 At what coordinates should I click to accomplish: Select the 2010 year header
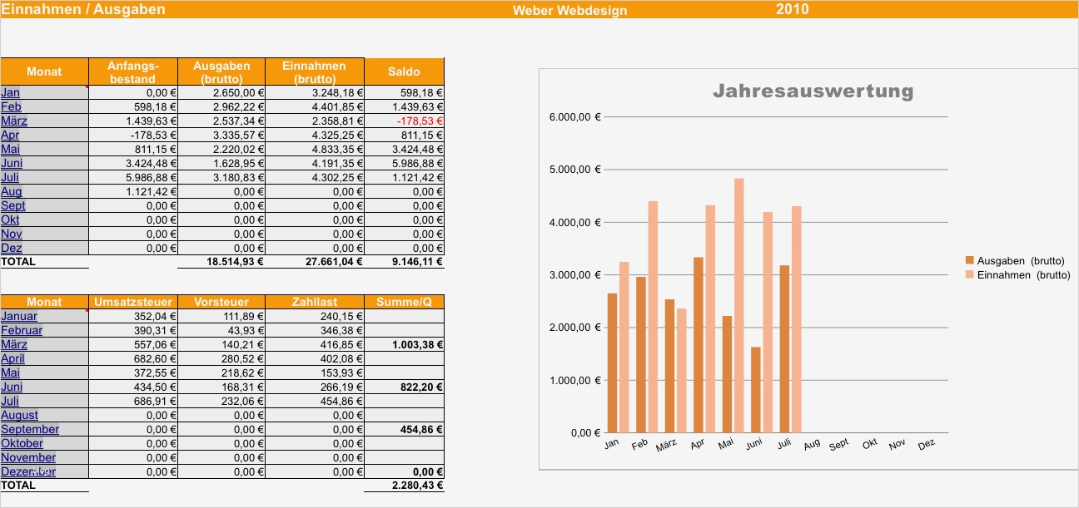793,9
